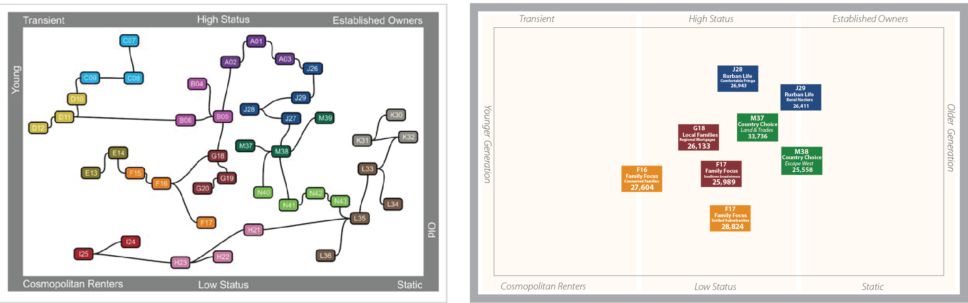The height and width of the screenshot is (303, 968).
Task: Select the brown L35 node
Action: pos(360,218)
